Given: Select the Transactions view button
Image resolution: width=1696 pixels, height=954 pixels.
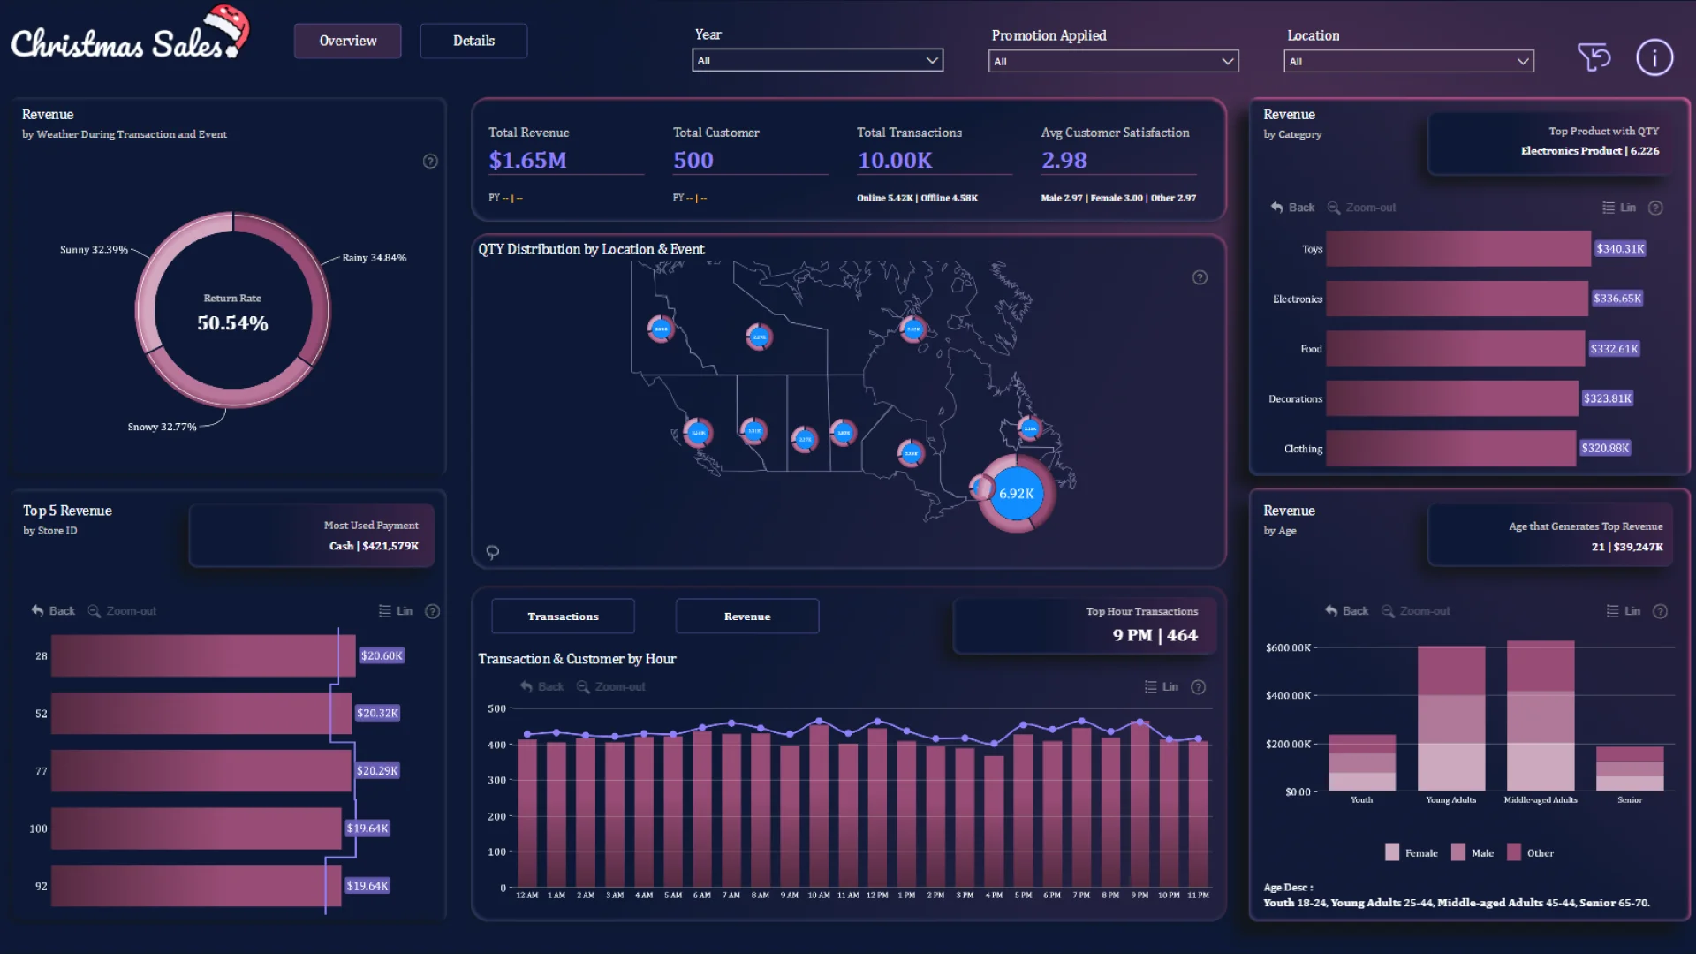Looking at the screenshot, I should point(563,616).
